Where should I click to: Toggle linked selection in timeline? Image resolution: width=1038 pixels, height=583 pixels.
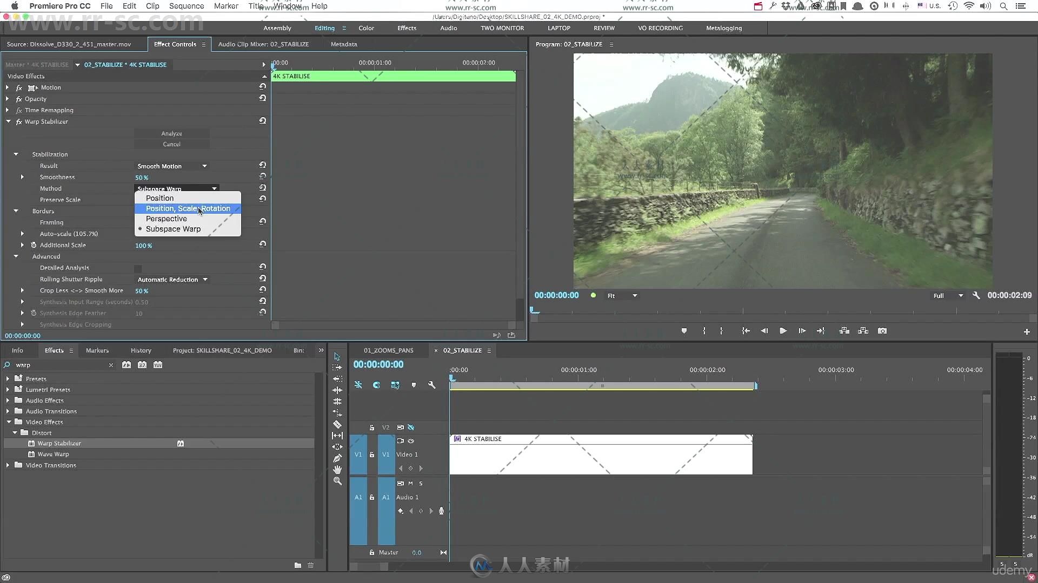395,385
